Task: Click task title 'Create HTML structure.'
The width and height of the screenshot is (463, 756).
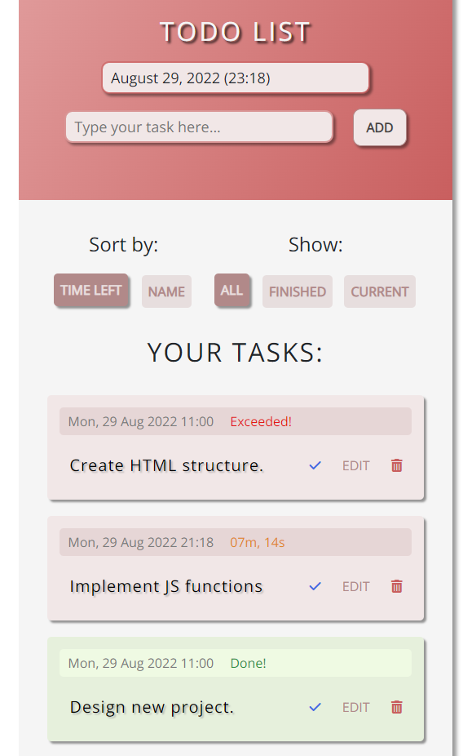Action: point(166,465)
